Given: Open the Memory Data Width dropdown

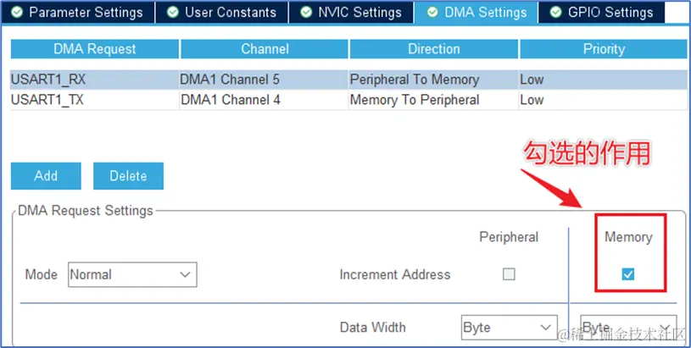Looking at the screenshot, I should click(x=628, y=328).
